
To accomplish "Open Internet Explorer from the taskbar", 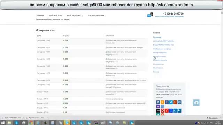I will (38, 123).
